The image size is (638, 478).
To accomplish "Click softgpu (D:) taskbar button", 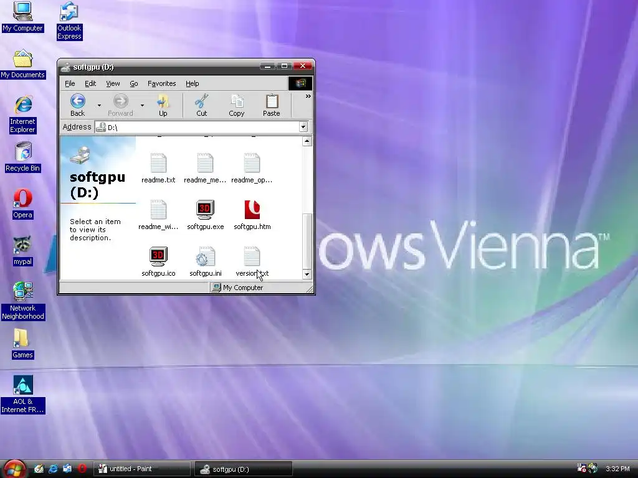I will (x=244, y=469).
